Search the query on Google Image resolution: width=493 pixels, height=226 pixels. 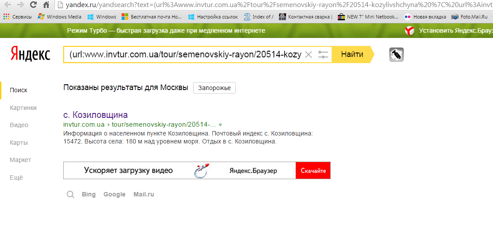(115, 195)
